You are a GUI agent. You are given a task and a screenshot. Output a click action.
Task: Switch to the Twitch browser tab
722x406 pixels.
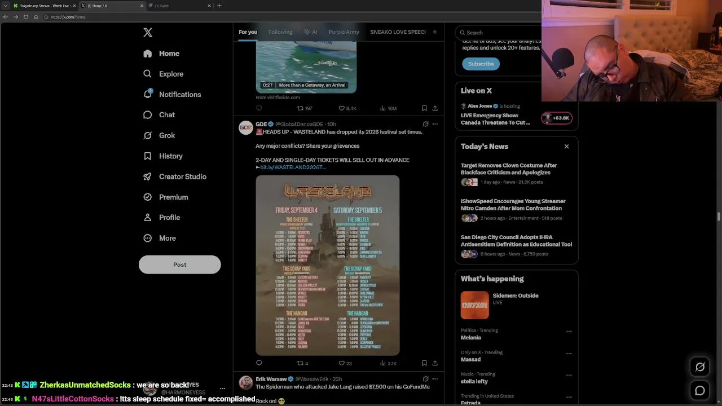click(x=179, y=6)
